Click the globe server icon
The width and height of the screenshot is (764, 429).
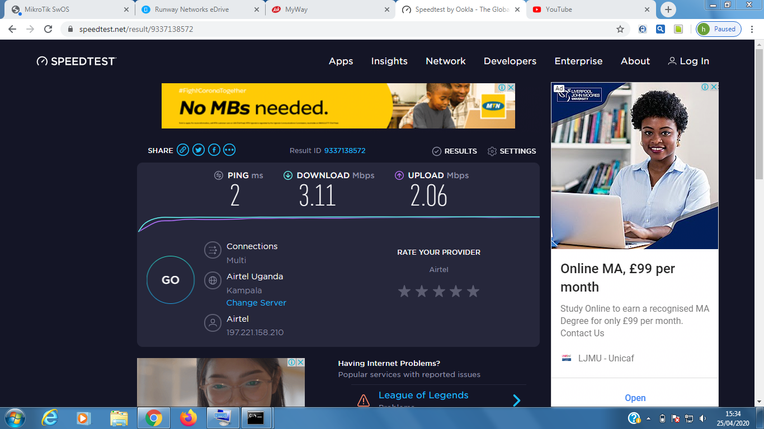(x=213, y=280)
